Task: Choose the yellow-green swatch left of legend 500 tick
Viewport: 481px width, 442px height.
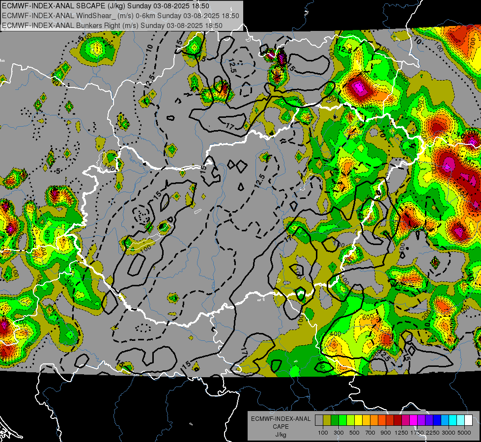Action: [350, 420]
